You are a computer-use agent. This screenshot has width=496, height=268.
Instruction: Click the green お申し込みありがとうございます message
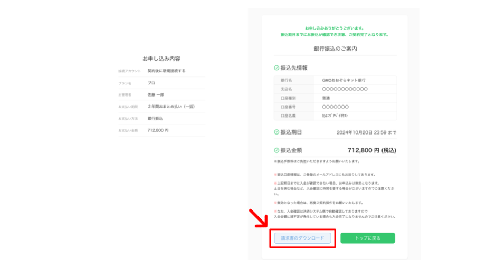335,28
